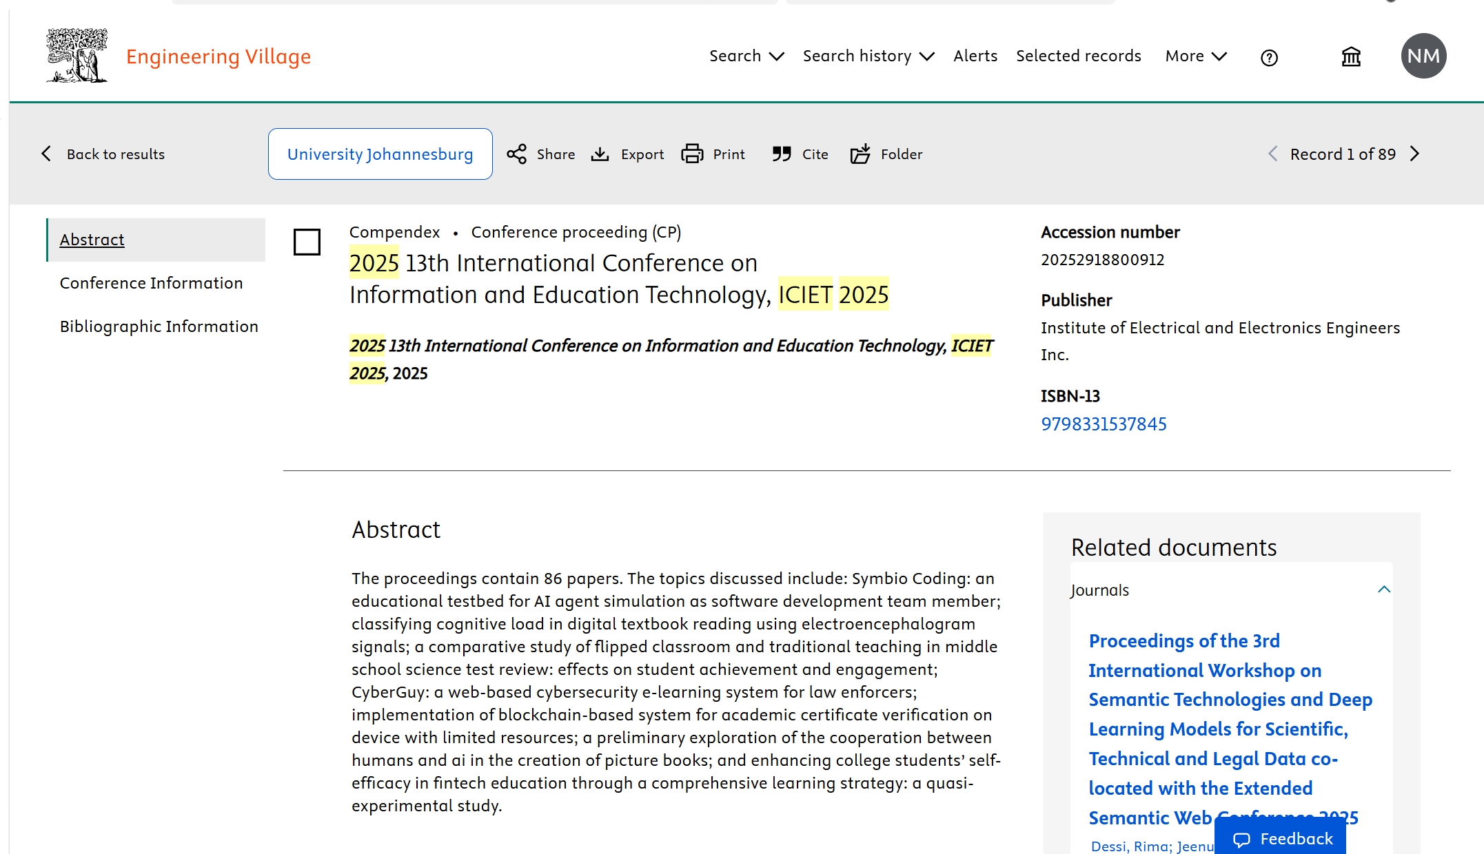Expand the More dropdown menu

tap(1196, 56)
